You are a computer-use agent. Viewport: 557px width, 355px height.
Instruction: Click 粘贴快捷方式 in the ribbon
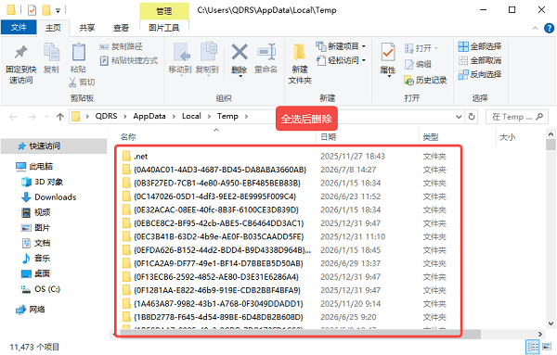point(129,60)
